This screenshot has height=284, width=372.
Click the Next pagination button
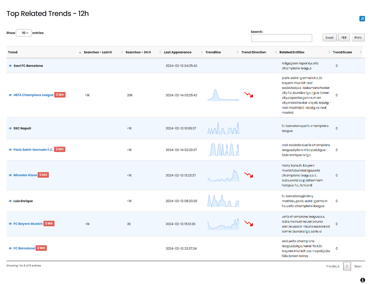pos(358,266)
